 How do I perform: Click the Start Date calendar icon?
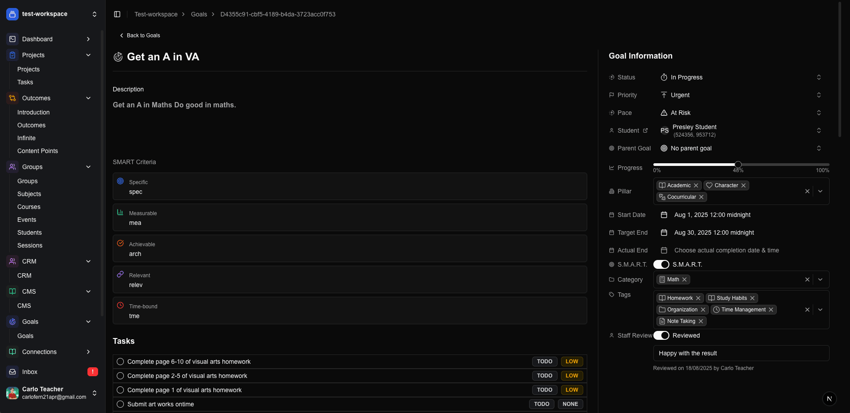tap(664, 215)
